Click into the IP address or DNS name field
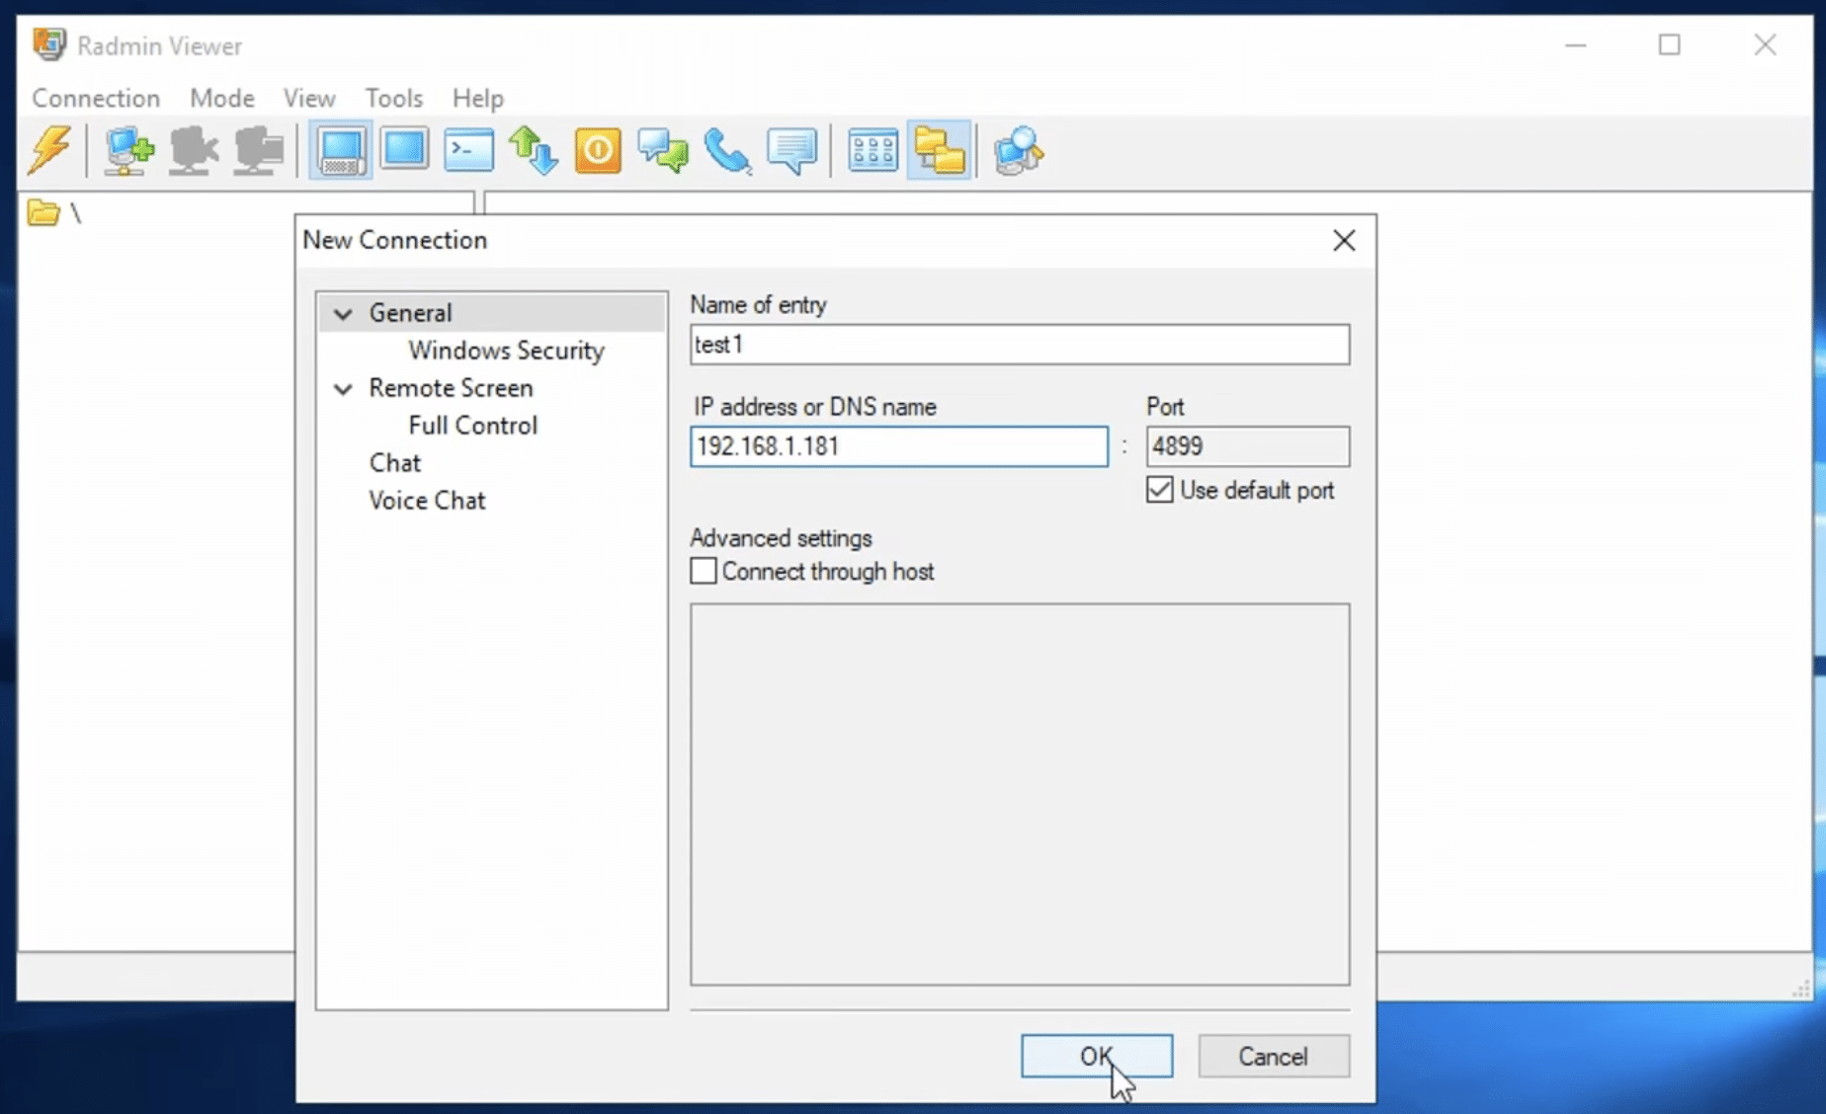 [898, 446]
